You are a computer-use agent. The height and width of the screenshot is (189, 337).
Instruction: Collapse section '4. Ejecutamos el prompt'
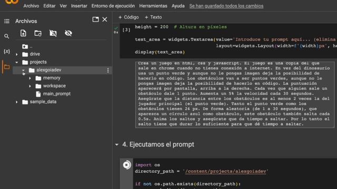point(117,145)
